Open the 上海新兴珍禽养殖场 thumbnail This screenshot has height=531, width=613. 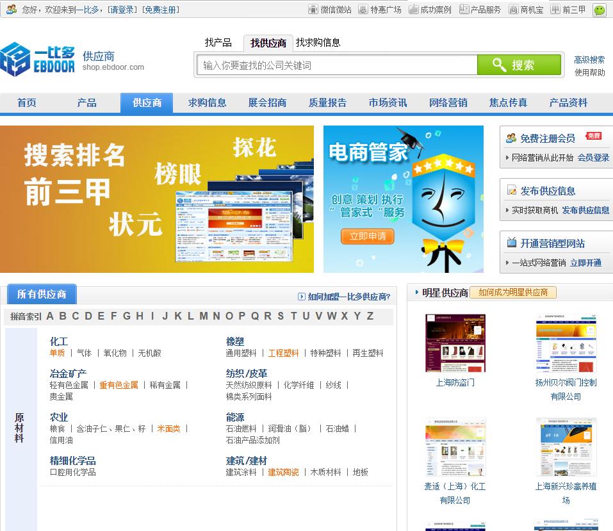[566, 447]
